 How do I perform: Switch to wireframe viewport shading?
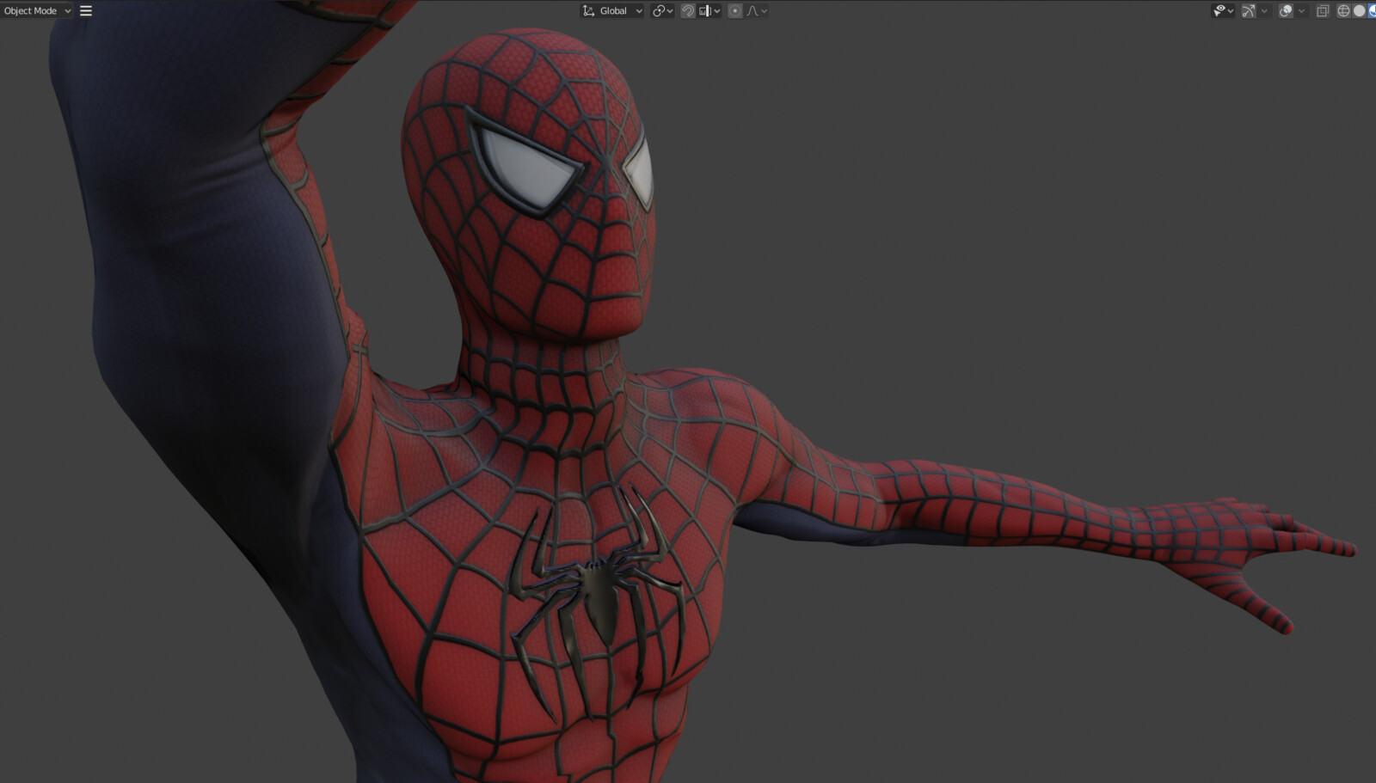1343,11
